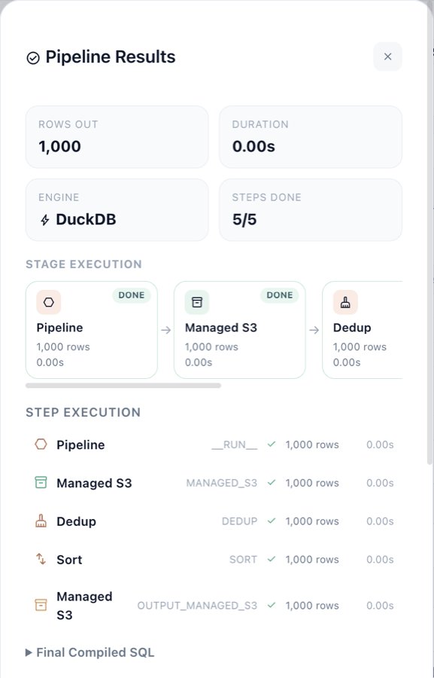The height and width of the screenshot is (678, 434).
Task: Click 1,000 rows in the Sort row
Action: coord(312,560)
